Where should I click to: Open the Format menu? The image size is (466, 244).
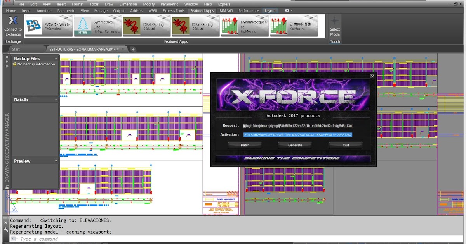[x=78, y=4]
